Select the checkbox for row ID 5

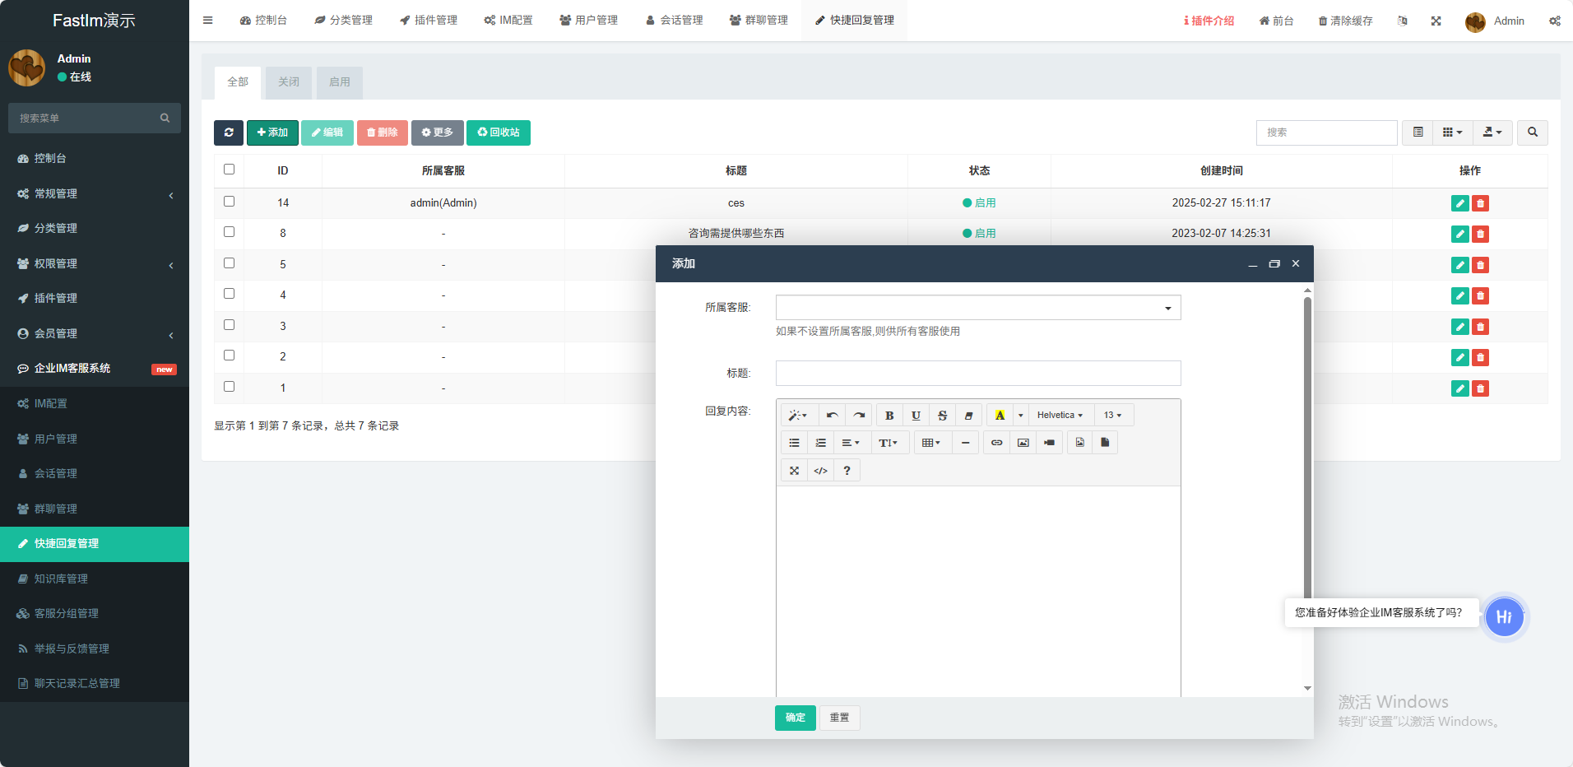pos(230,263)
